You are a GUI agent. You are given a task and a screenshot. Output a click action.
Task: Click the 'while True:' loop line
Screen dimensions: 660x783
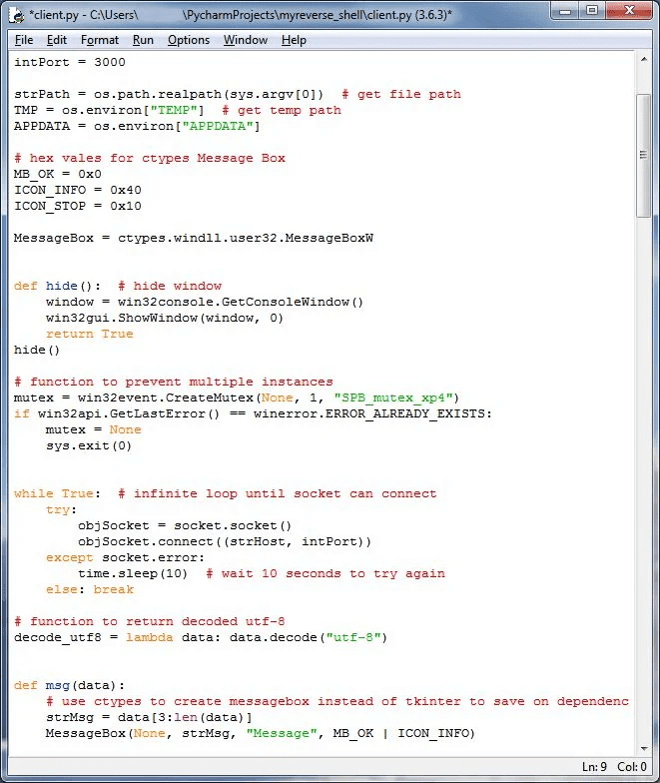pyautogui.click(x=226, y=493)
